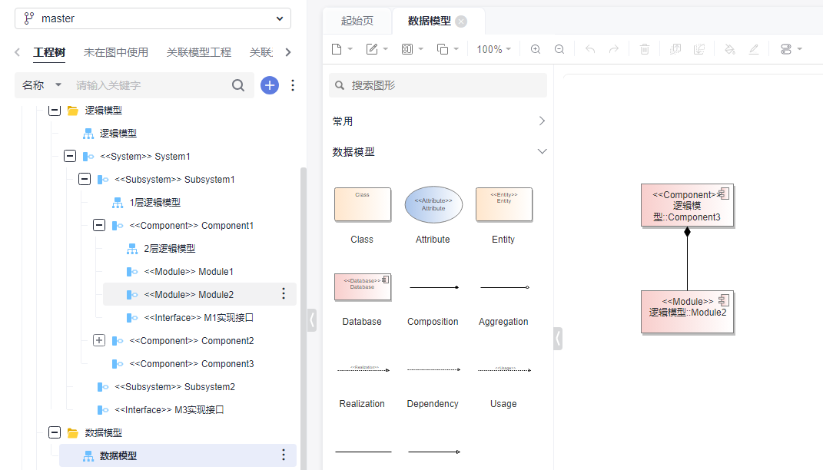The width and height of the screenshot is (823, 470).
Task: Expand the Component2 tree node
Action: coord(99,340)
